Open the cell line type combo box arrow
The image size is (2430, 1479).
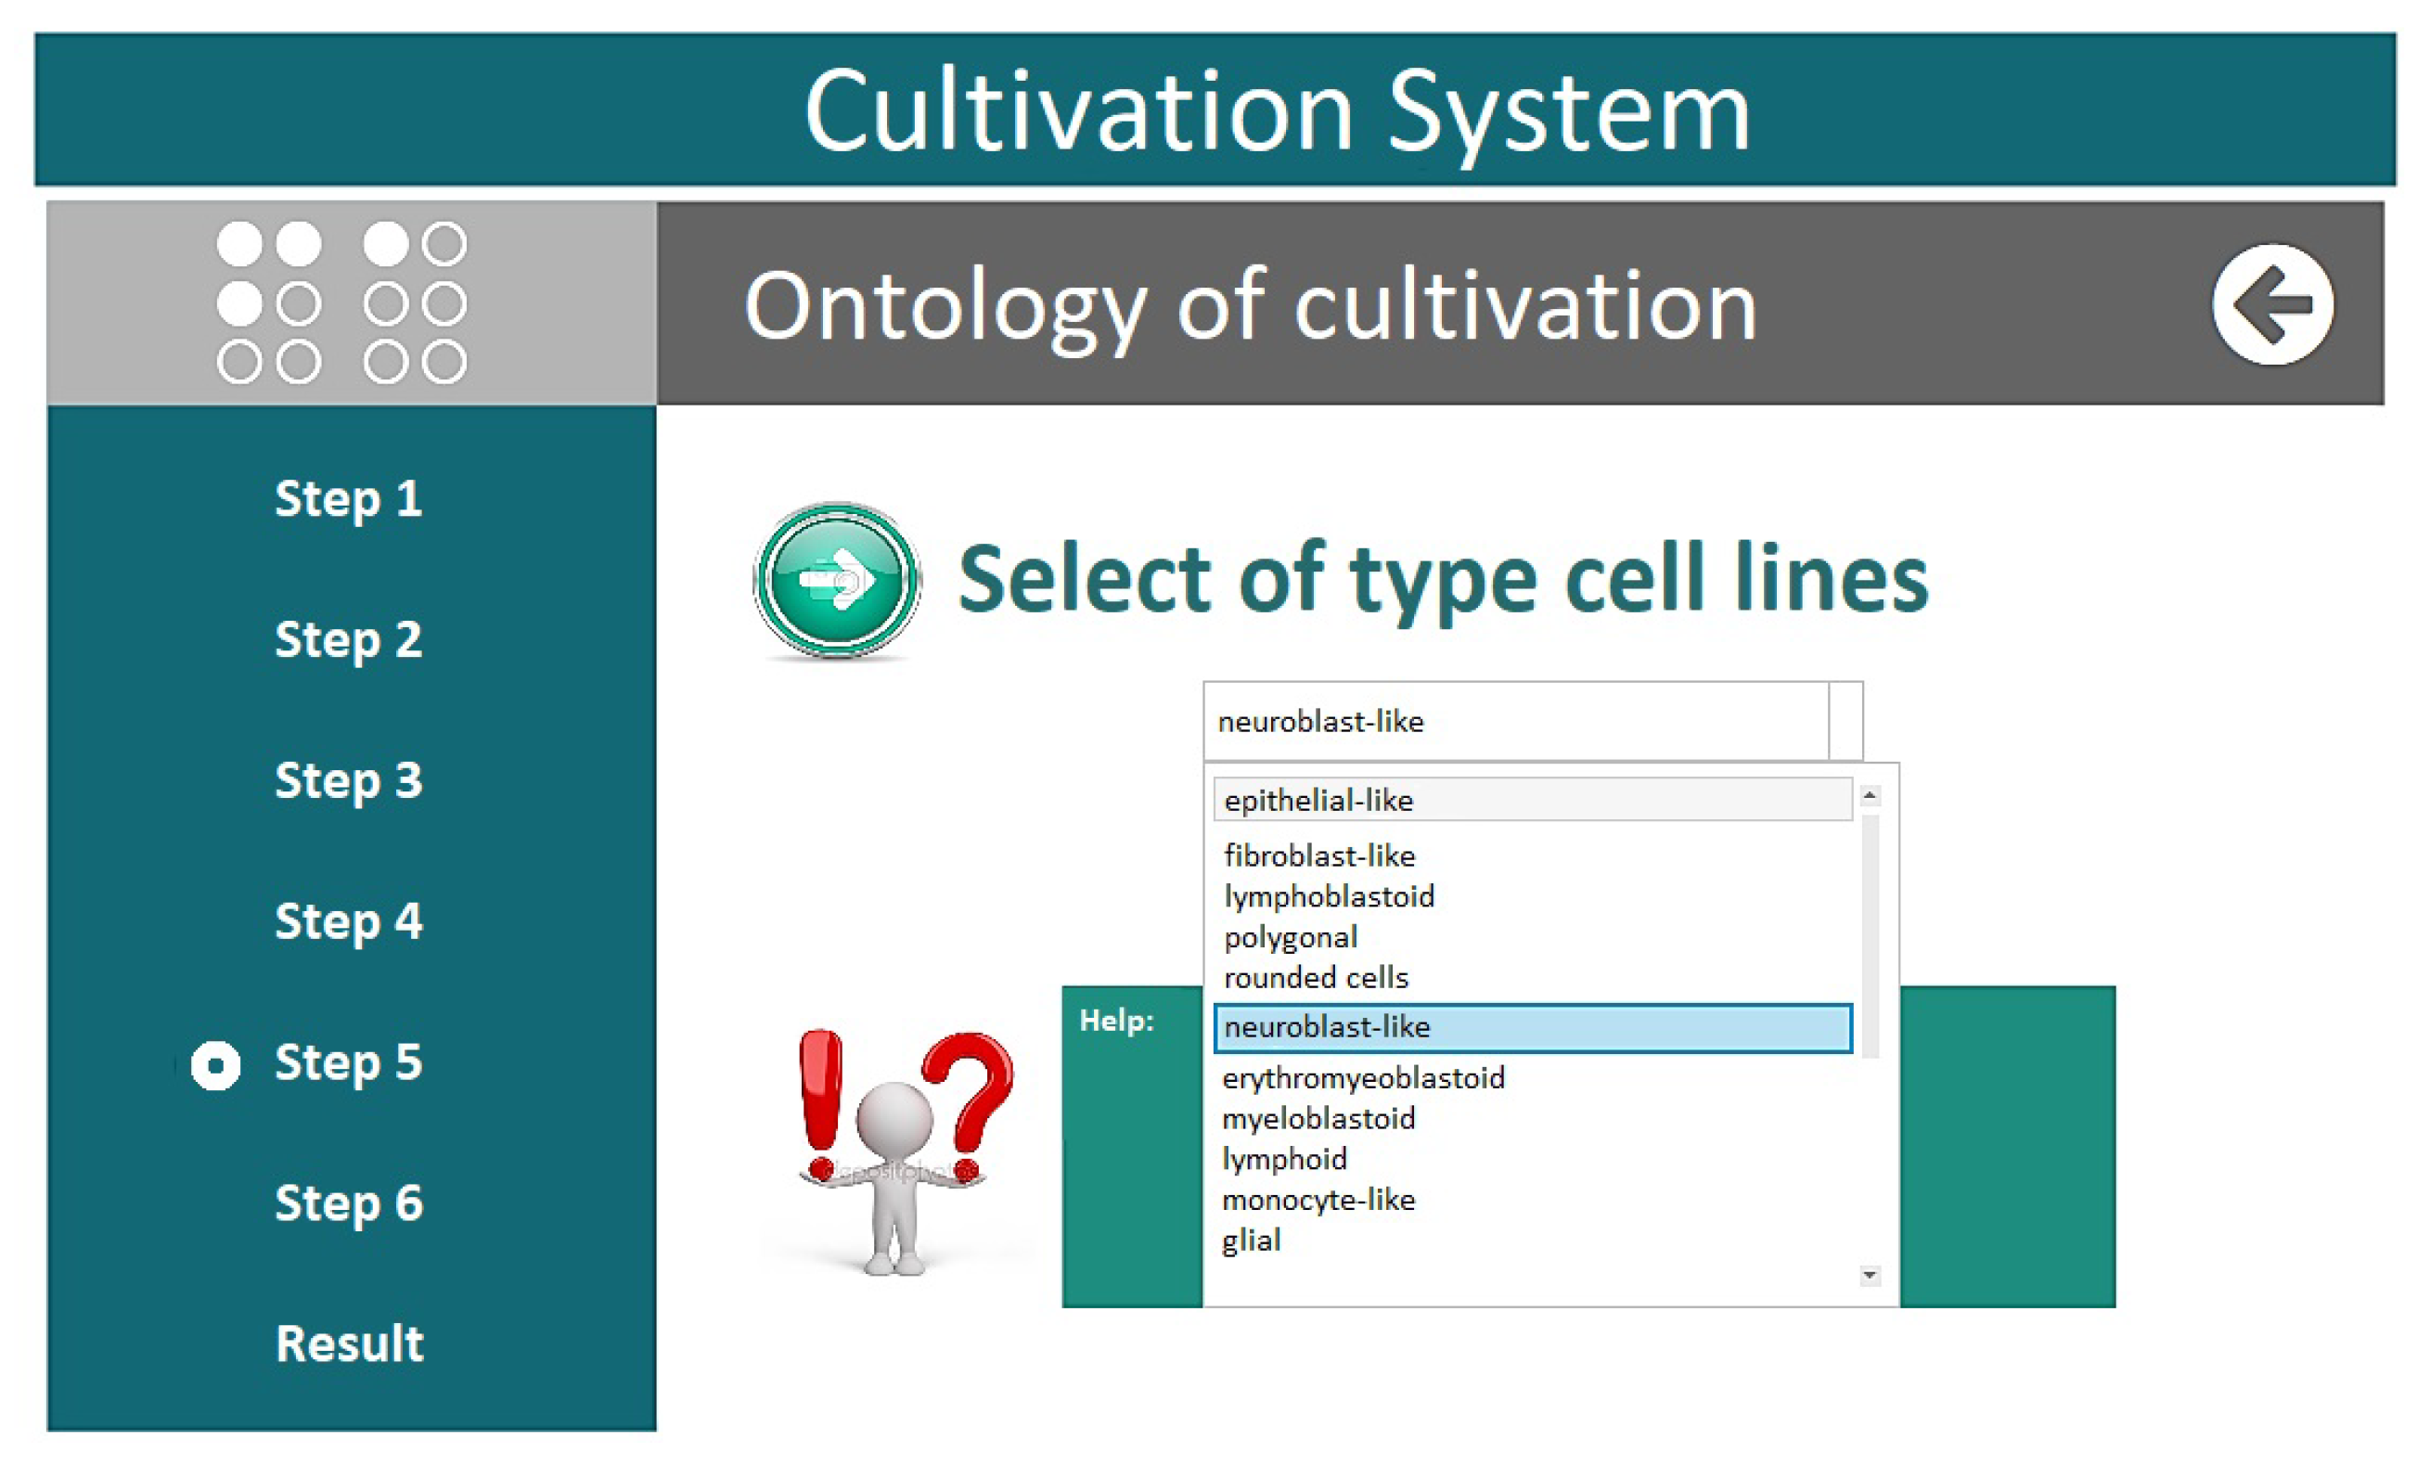click(1845, 721)
